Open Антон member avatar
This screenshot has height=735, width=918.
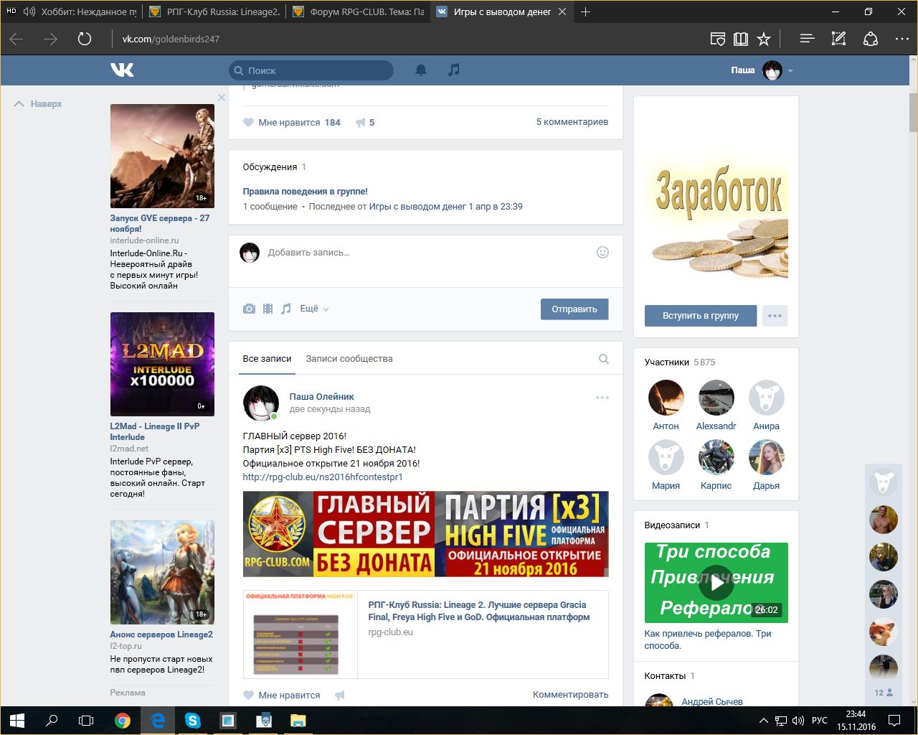coord(666,398)
